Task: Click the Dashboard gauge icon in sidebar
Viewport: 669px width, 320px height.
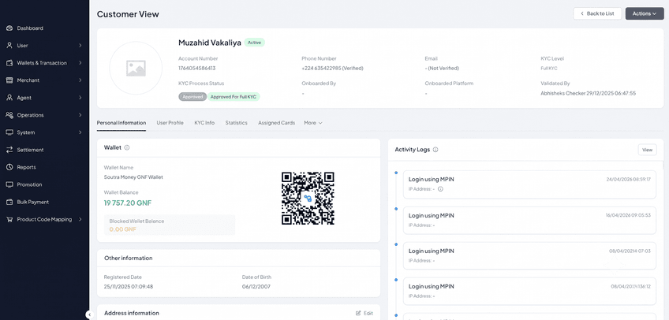Action: tap(9, 28)
